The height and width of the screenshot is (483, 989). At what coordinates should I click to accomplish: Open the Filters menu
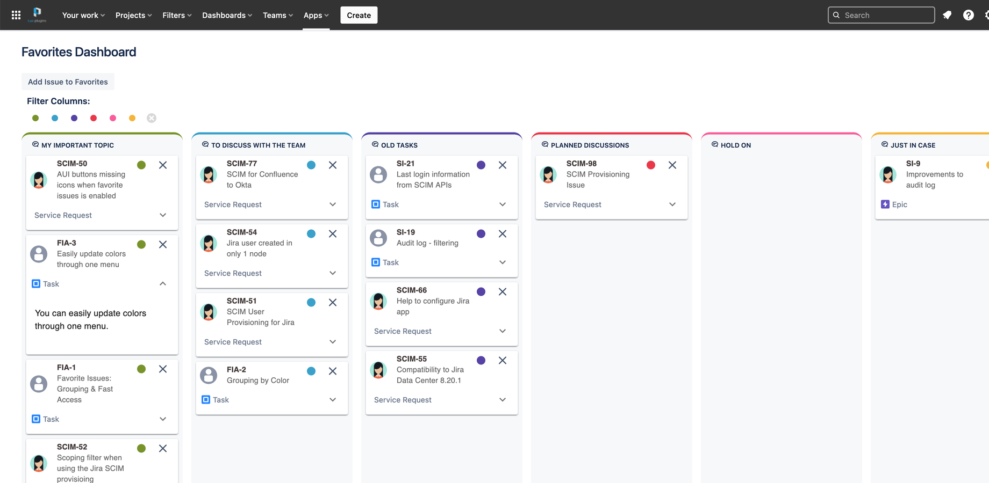(177, 15)
